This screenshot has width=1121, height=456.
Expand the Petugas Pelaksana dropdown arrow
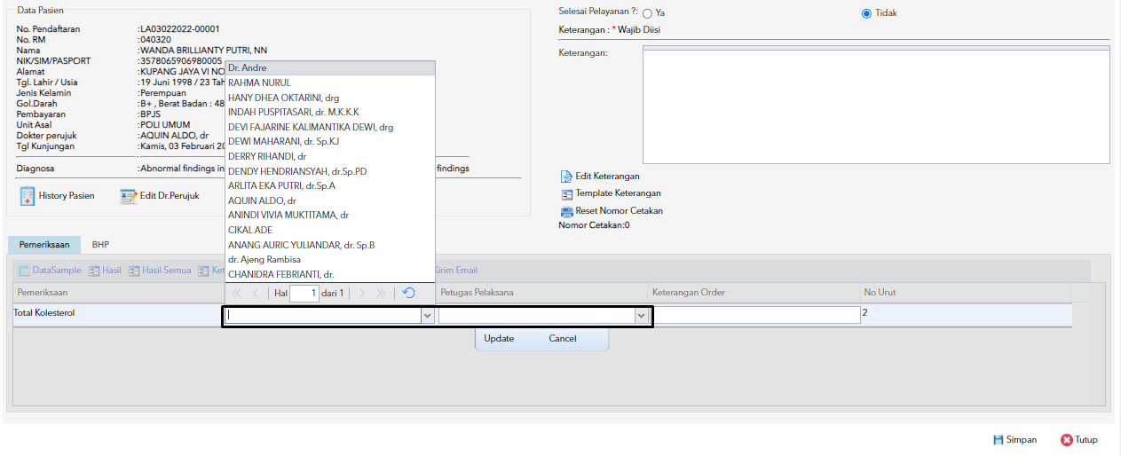(x=641, y=315)
